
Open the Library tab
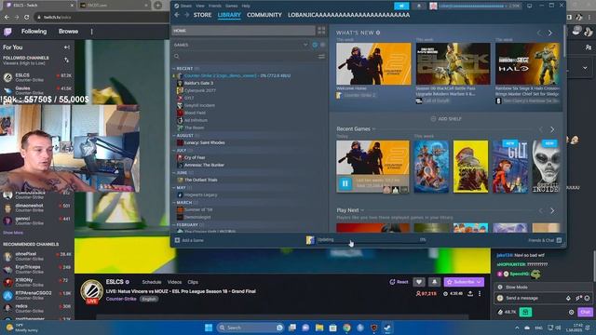tap(229, 15)
